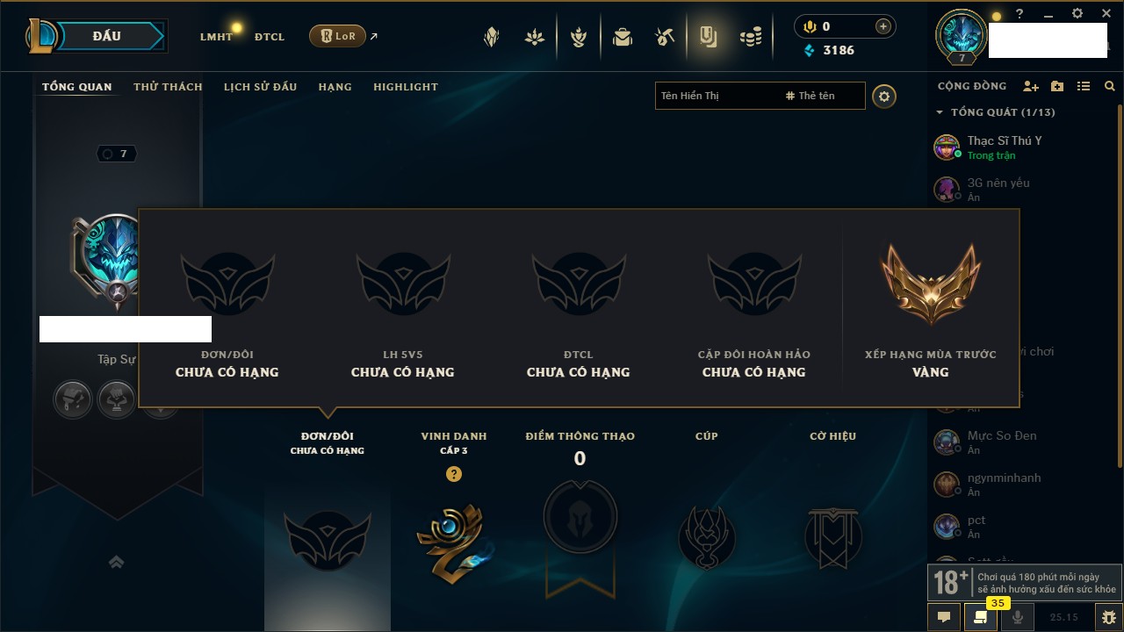
Task: Toggle the microphone mute button
Action: (x=1017, y=617)
